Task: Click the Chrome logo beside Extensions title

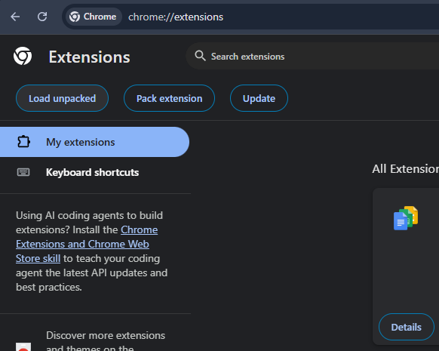Action: click(x=23, y=56)
